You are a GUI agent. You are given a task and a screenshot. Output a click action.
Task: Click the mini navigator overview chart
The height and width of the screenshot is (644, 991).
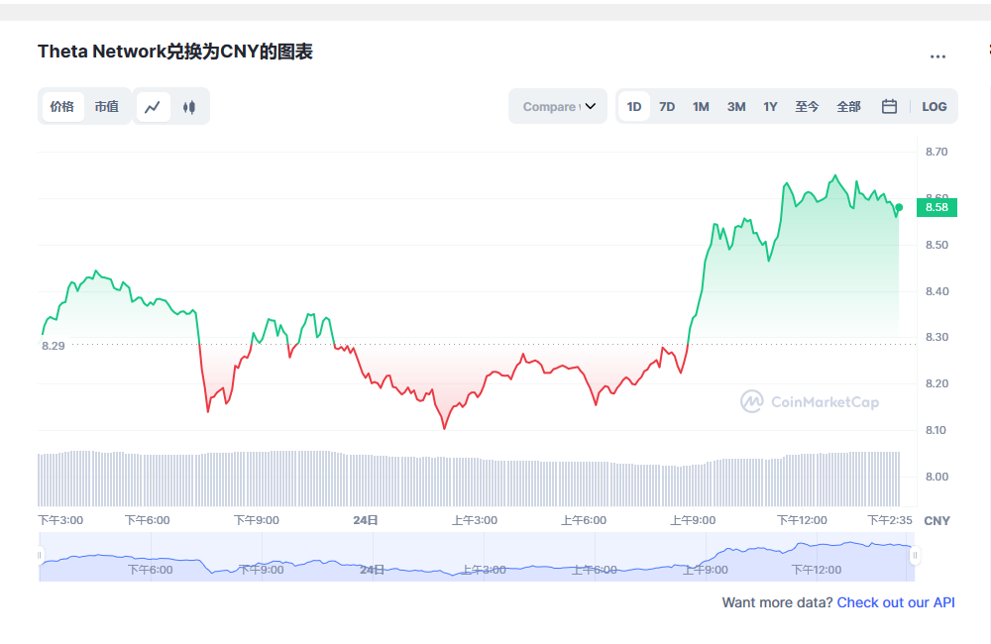click(x=477, y=556)
